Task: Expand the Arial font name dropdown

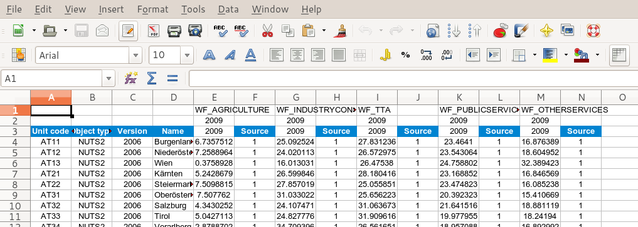Action: [136, 55]
